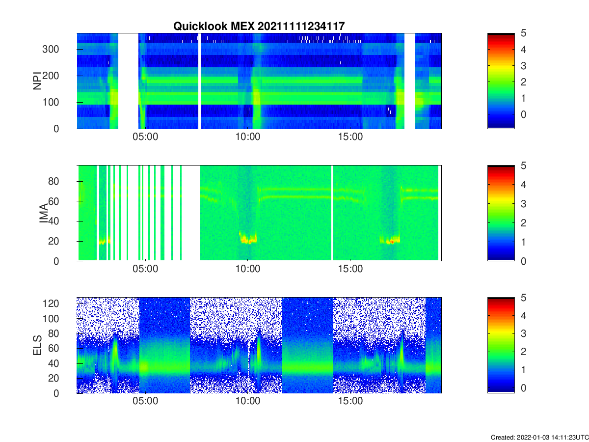The image size is (589, 442).
Task: Click the NPI spectrogram panel
Action: 259,81
